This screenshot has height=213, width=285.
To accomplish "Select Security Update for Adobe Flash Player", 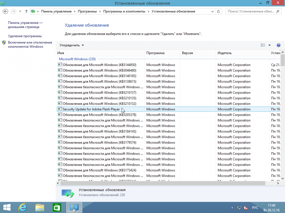I will click(168, 109).
